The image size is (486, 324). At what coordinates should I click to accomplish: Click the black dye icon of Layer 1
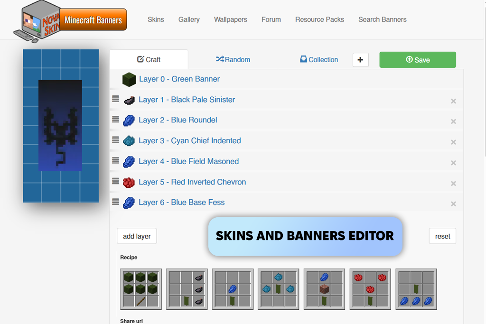129,100
